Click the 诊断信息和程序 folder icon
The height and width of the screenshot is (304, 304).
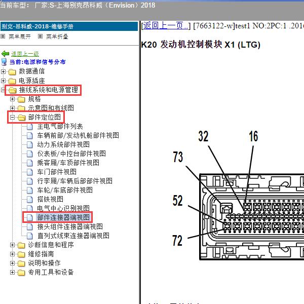pos(21,245)
